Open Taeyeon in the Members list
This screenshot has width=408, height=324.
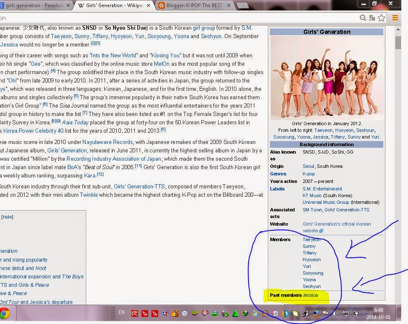click(311, 239)
